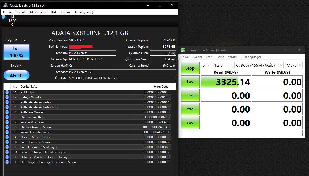The image size is (309, 176).
Task: Click status orb for Kullanma Yüzdesi row
Action: 7,112
